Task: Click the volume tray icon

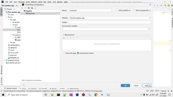Action: tap(153, 95)
